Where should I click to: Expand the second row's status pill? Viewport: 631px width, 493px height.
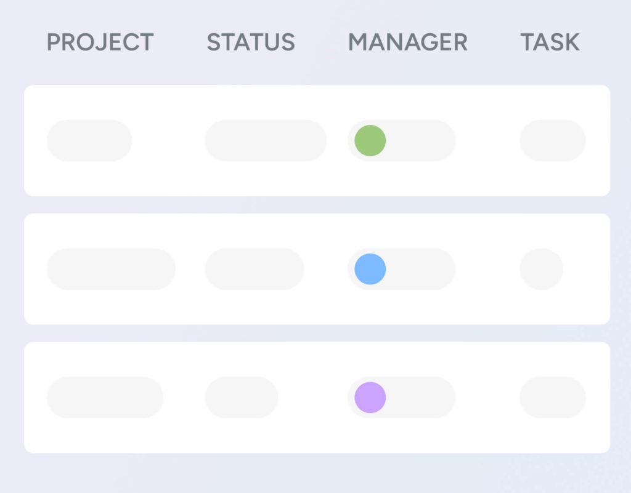[x=254, y=269]
